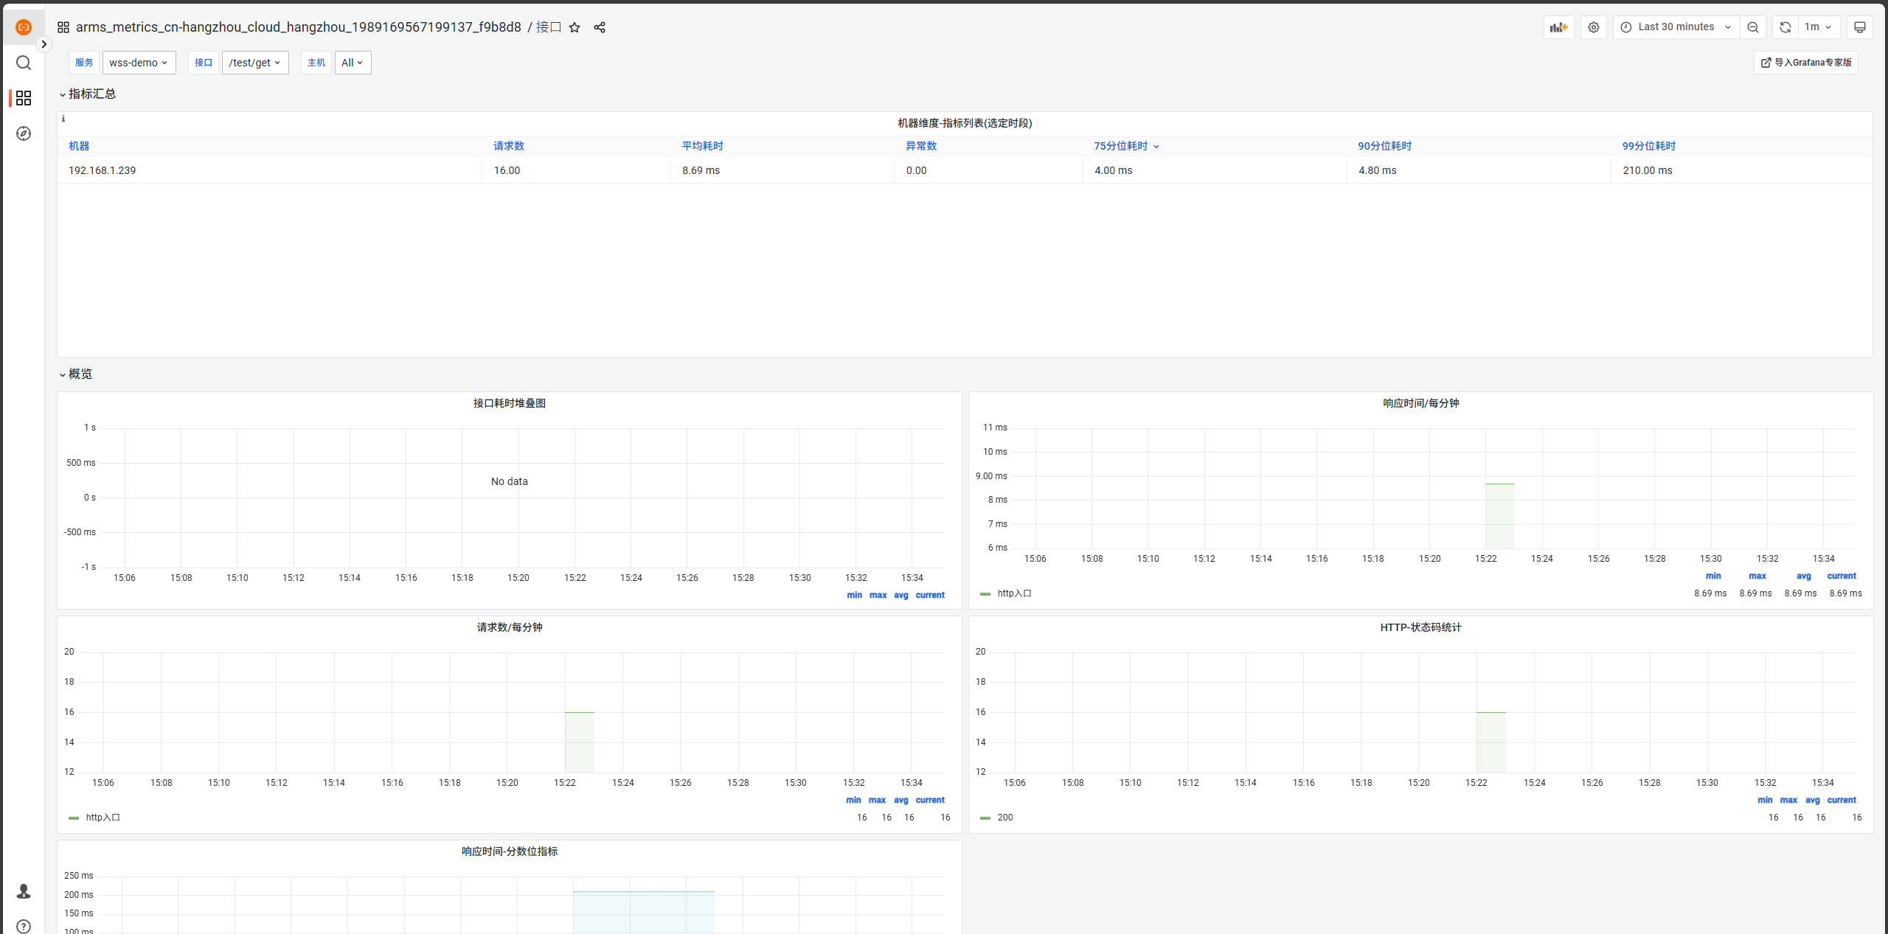The width and height of the screenshot is (1888, 934).
Task: Open dashboard settings gear
Action: pyautogui.click(x=1594, y=27)
